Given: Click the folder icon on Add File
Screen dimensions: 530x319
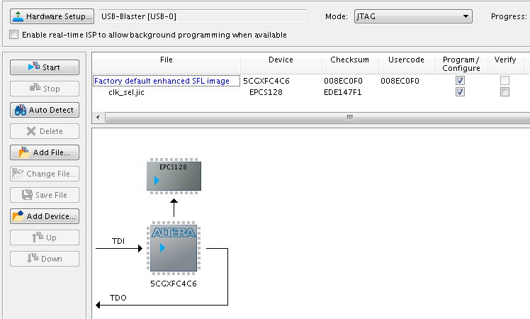Looking at the screenshot, I should [24, 152].
